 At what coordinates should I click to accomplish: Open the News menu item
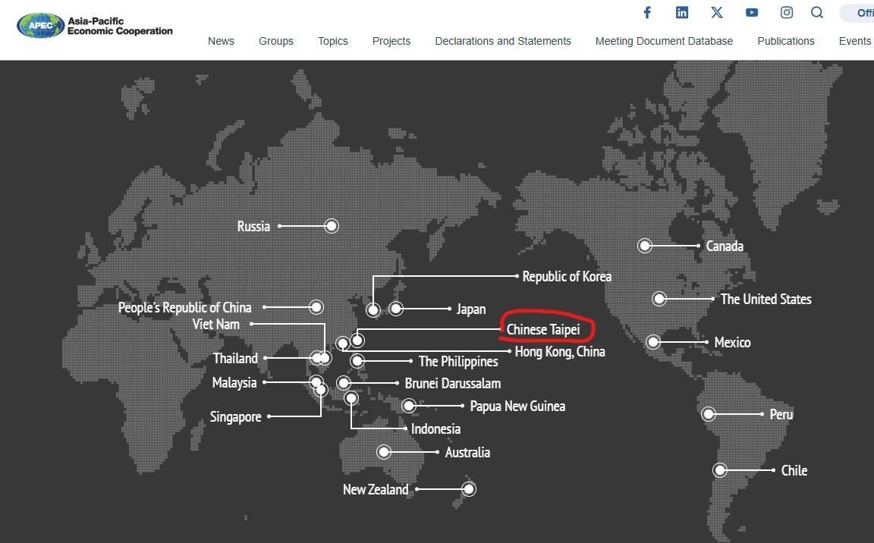pyautogui.click(x=221, y=41)
